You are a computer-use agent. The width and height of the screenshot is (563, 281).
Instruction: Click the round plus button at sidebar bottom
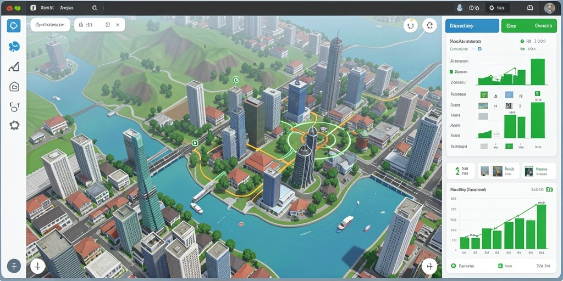pyautogui.click(x=14, y=266)
